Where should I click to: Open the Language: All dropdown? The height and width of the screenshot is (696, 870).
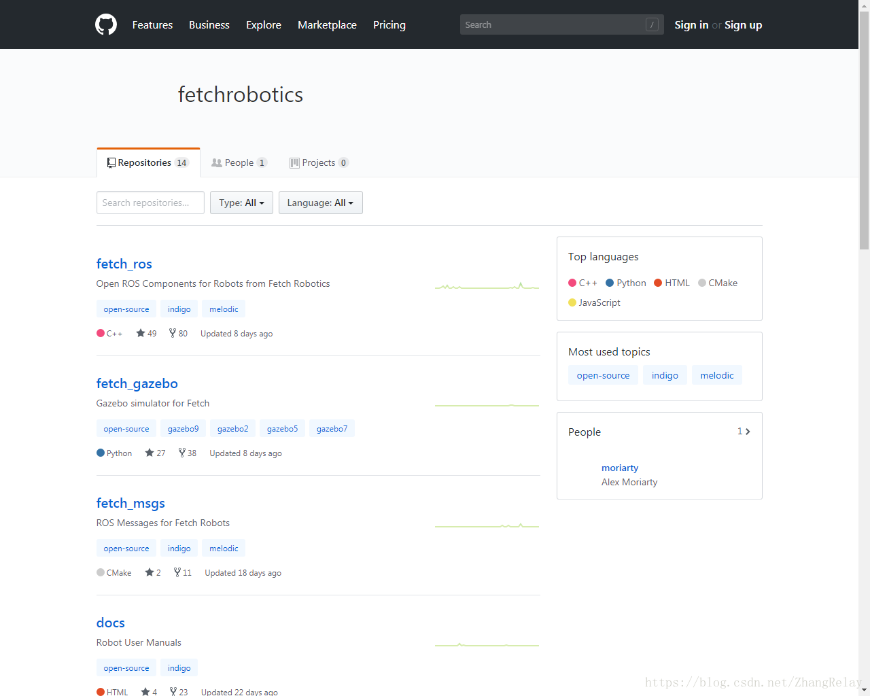click(x=321, y=203)
